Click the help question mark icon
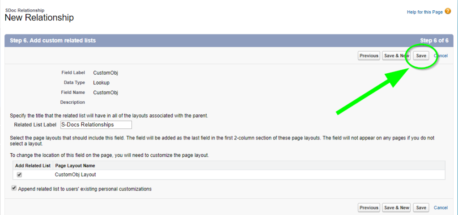 tap(448, 12)
